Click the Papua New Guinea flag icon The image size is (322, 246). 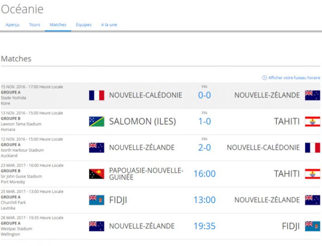pos(97,174)
